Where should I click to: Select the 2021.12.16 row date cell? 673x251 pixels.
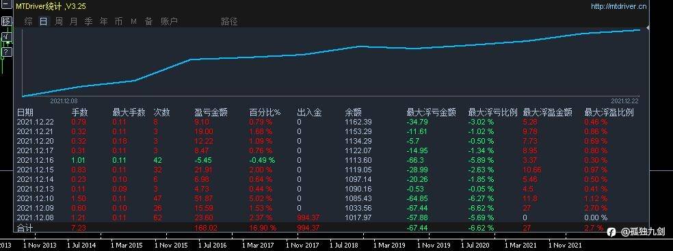[35, 160]
